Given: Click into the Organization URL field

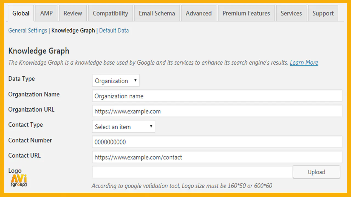Looking at the screenshot, I should click(217, 111).
